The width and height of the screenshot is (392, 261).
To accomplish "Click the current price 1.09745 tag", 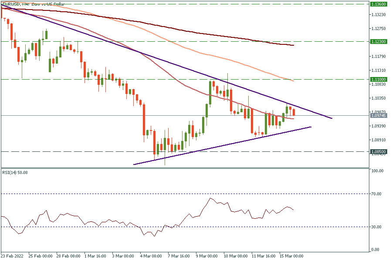I will 377,116.
